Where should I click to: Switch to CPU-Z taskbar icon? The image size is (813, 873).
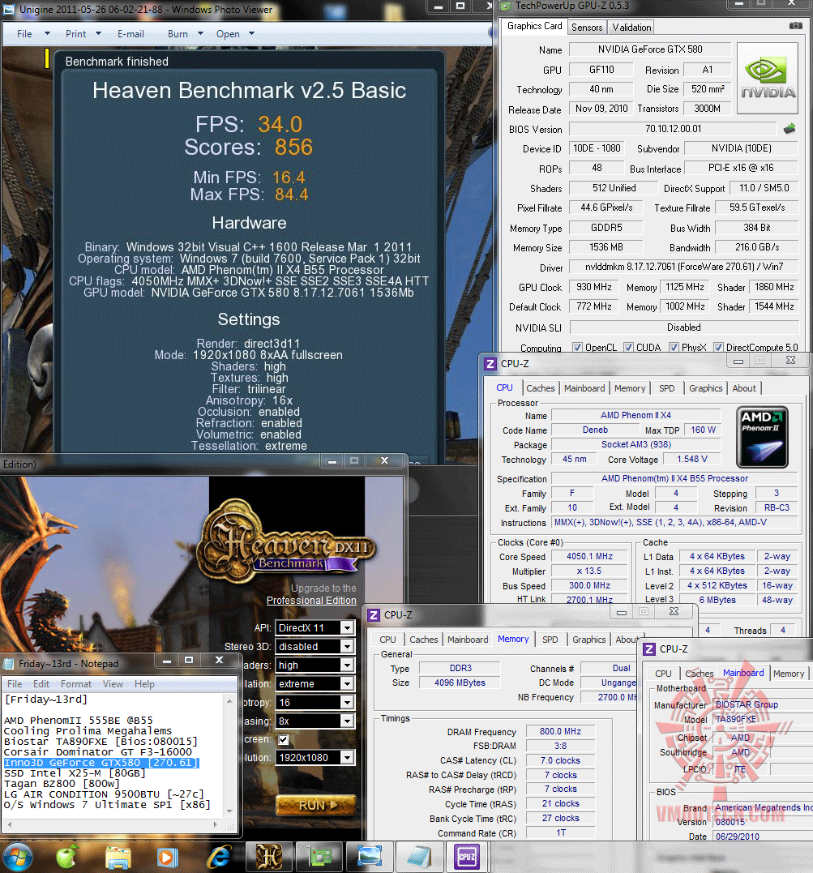click(467, 856)
